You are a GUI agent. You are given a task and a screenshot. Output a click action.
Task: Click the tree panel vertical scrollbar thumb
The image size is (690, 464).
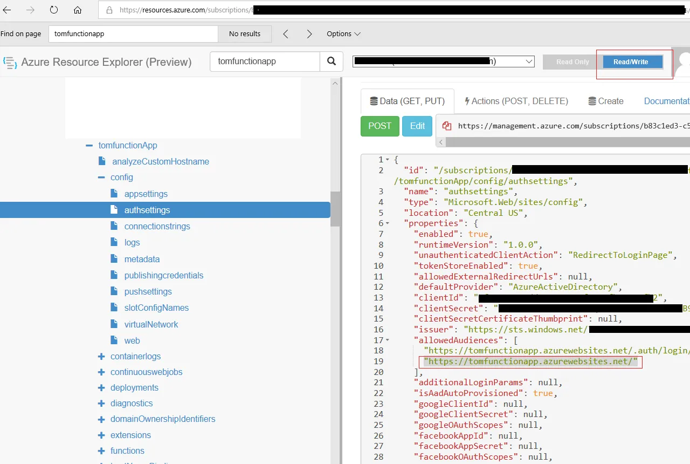(x=336, y=209)
